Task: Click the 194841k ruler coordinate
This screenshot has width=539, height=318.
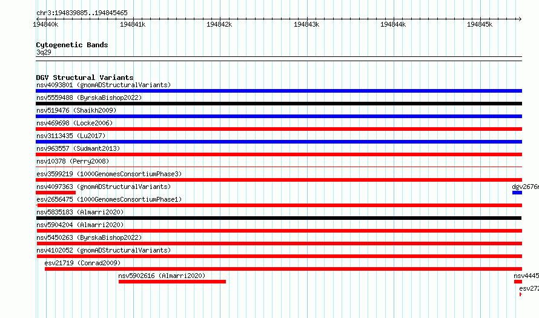Action: pyautogui.click(x=133, y=24)
